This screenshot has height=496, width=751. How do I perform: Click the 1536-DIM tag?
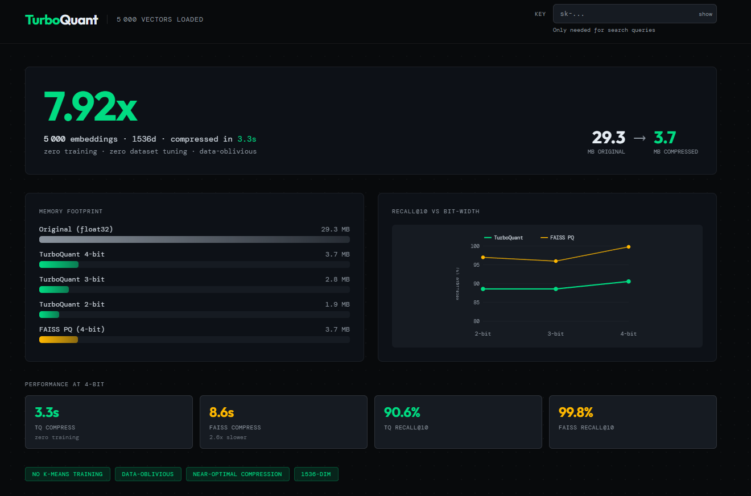(x=316, y=474)
